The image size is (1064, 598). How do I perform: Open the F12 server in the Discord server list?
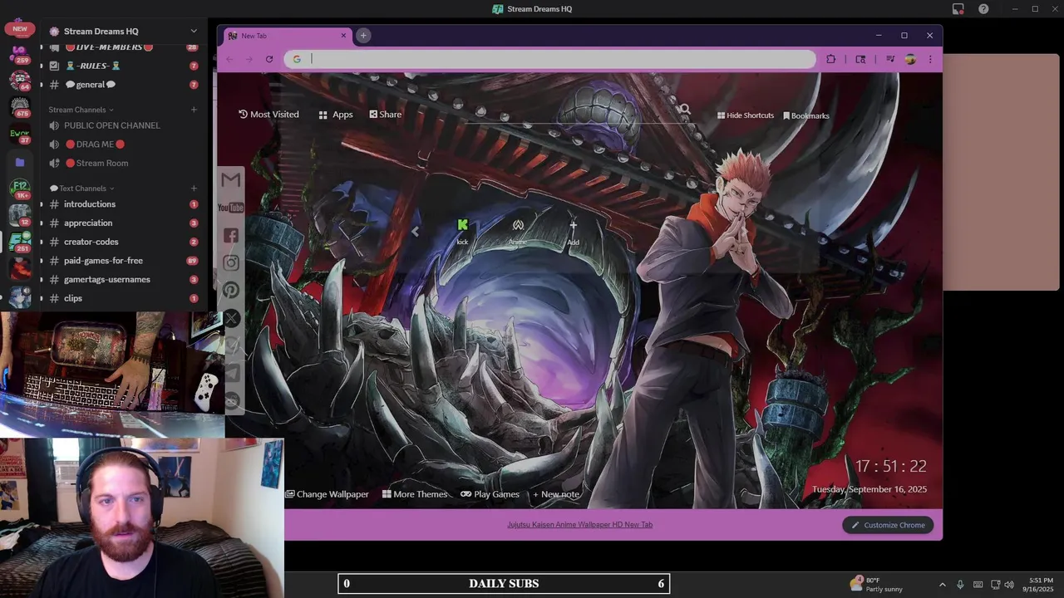point(20,188)
